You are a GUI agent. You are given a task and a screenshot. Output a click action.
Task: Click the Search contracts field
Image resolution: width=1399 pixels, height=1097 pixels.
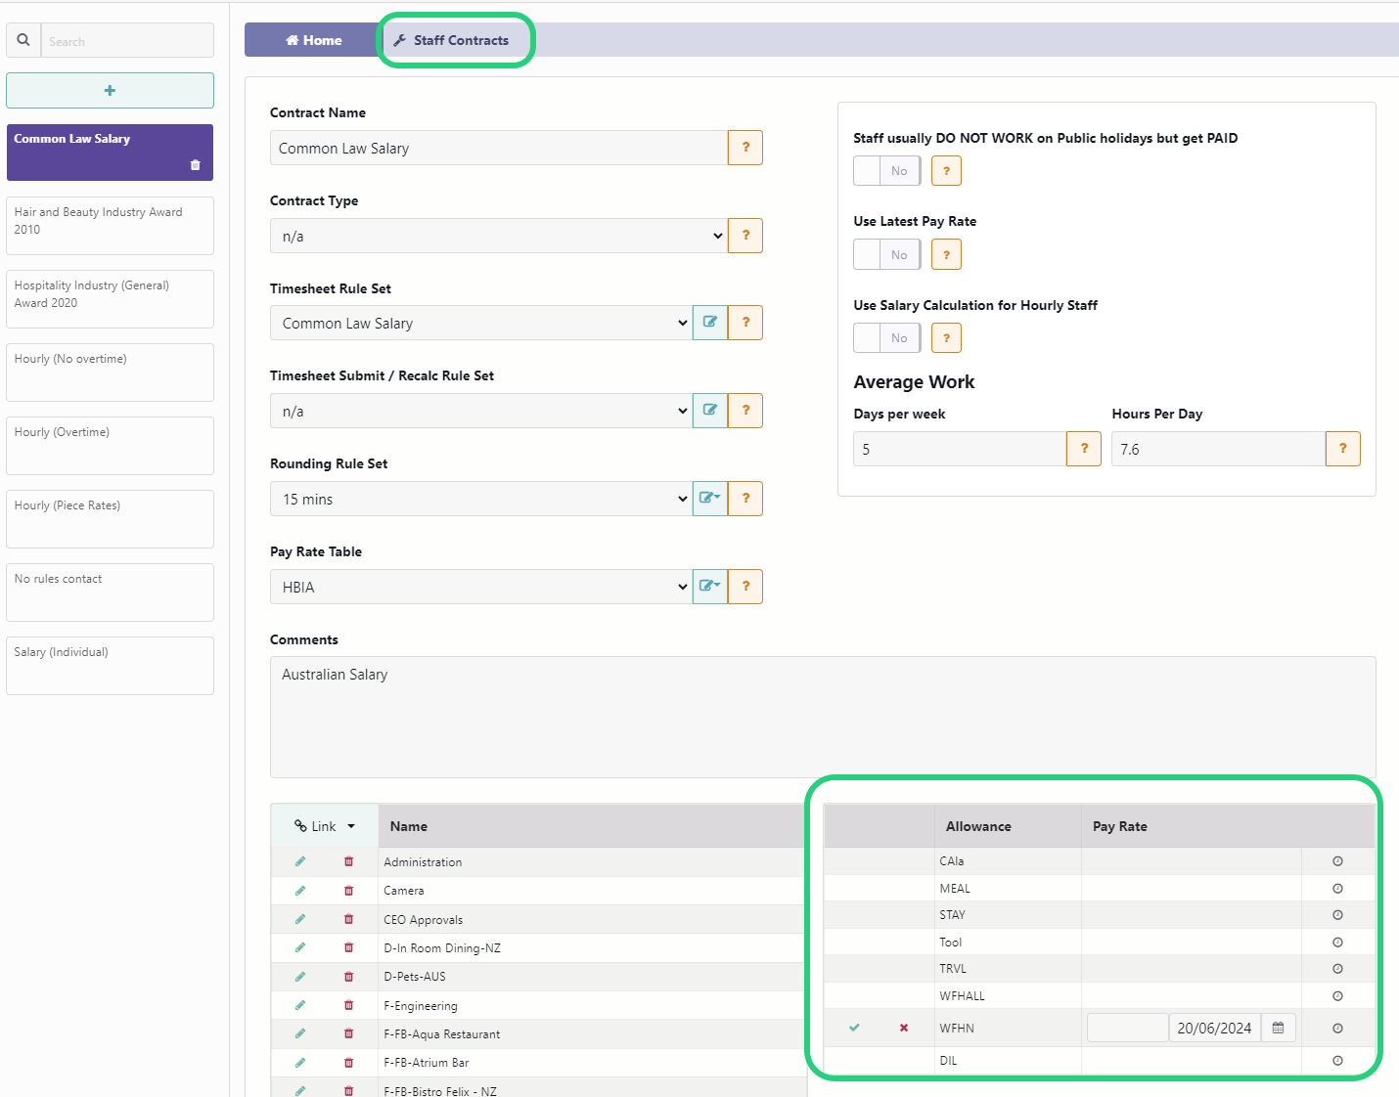127,40
